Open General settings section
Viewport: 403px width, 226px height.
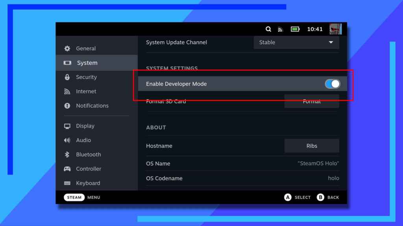click(97, 48)
